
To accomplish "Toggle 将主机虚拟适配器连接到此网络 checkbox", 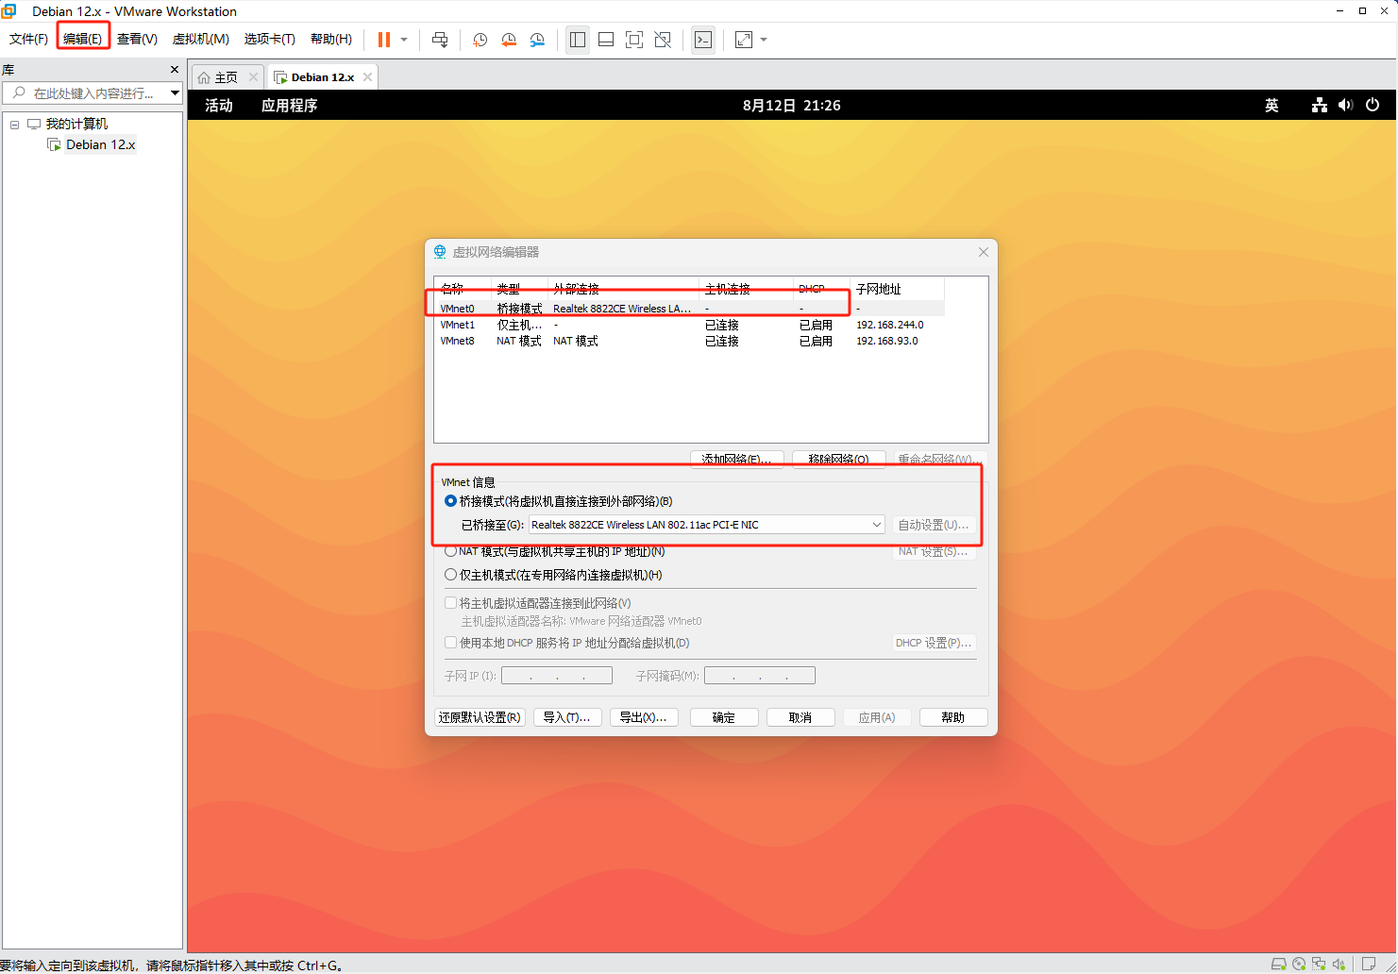I will pyautogui.click(x=450, y=603).
